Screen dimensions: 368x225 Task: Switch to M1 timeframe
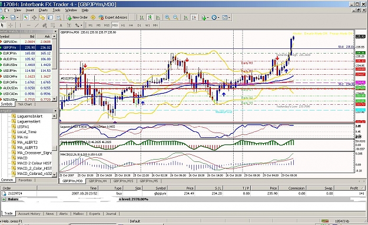pos(90,25)
